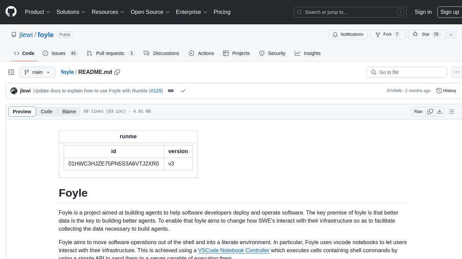Screen dimensions: 462x259
Task: Click the Sign up button
Action: pyautogui.click(x=449, y=12)
